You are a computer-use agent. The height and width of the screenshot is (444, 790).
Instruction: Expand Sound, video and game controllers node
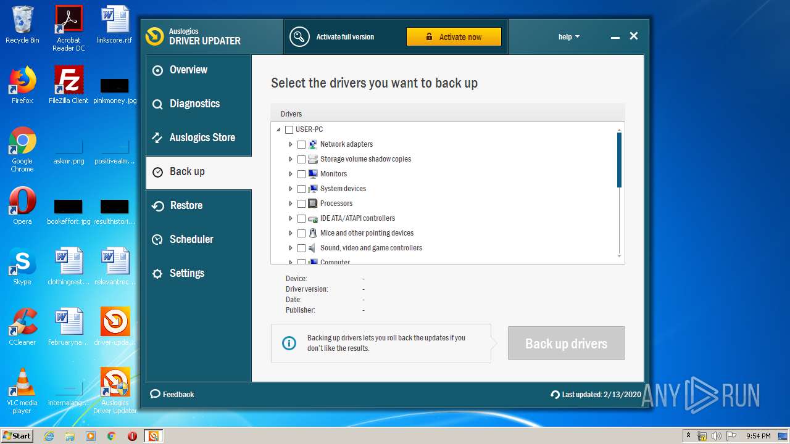[291, 248]
